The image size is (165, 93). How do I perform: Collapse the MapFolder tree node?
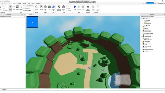click(143, 24)
